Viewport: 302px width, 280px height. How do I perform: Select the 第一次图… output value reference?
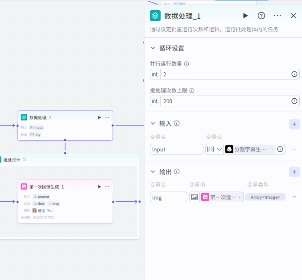click(222, 197)
